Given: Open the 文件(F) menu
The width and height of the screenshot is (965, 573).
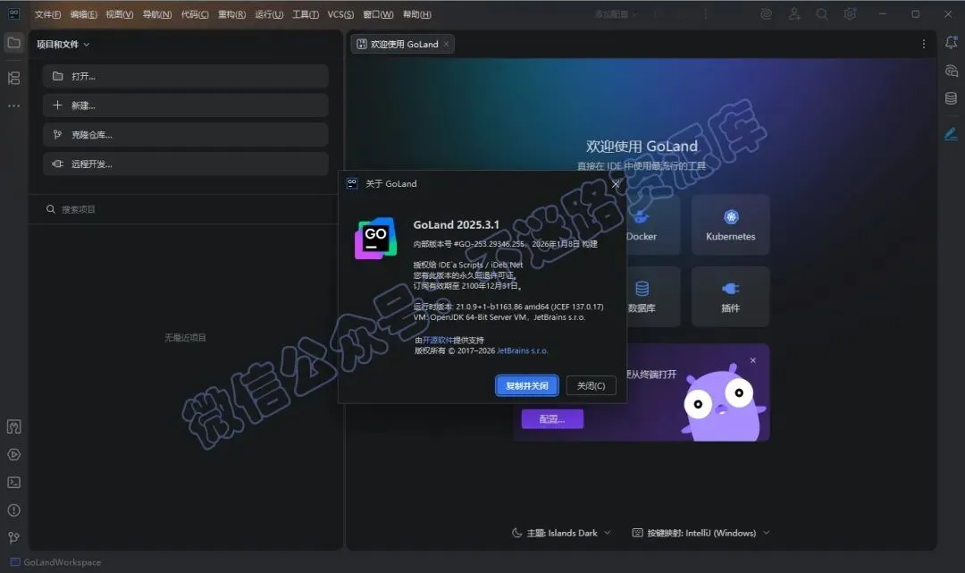Looking at the screenshot, I should 47,14.
